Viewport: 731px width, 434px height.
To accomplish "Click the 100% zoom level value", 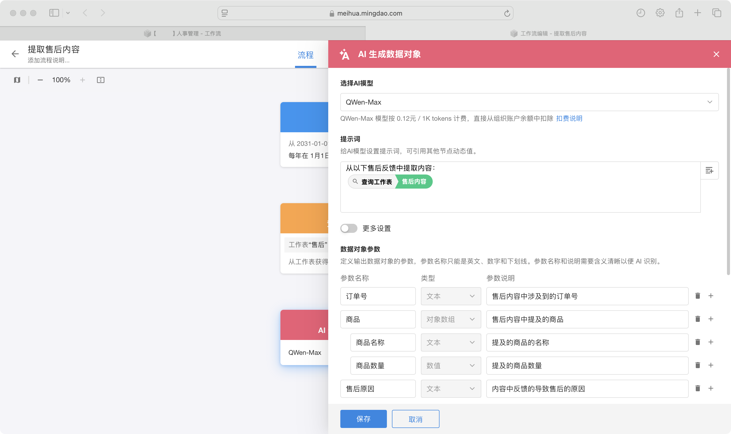I will click(61, 80).
